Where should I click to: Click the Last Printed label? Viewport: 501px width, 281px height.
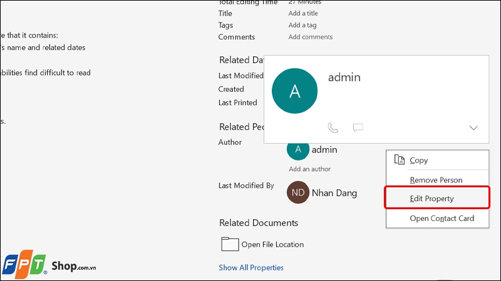(238, 102)
